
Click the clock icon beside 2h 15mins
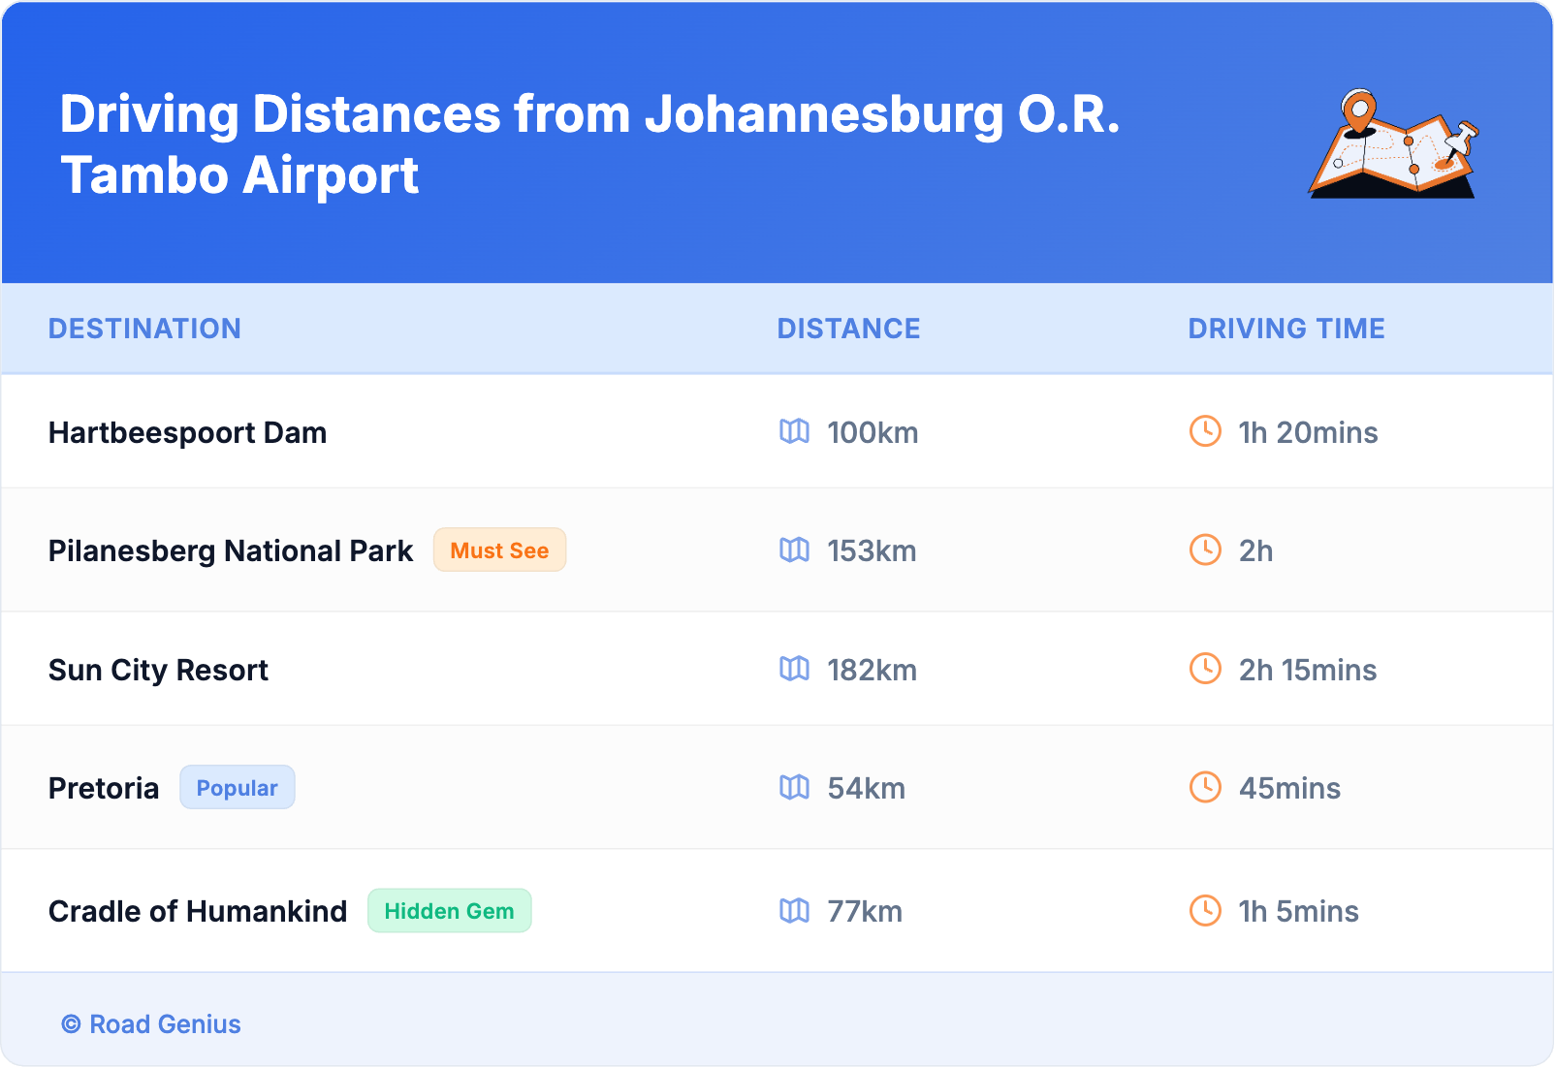pyautogui.click(x=1205, y=669)
